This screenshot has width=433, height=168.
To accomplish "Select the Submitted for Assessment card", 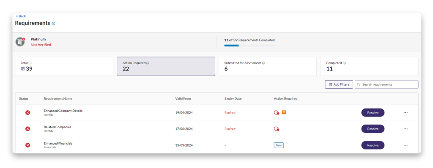I will click(268, 66).
